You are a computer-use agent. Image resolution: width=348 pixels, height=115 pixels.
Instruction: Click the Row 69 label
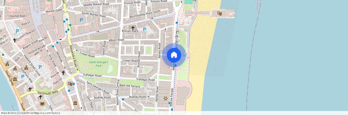[x=43, y=40]
